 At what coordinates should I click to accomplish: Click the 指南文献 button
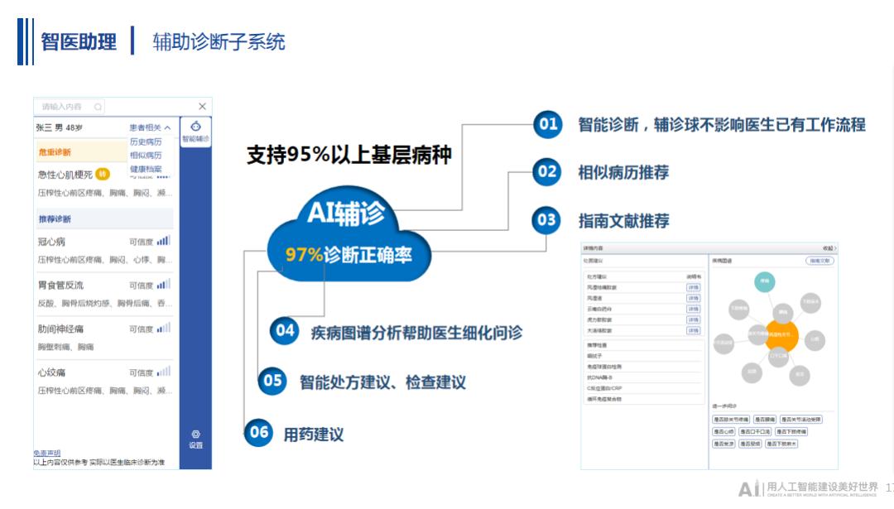click(x=819, y=261)
